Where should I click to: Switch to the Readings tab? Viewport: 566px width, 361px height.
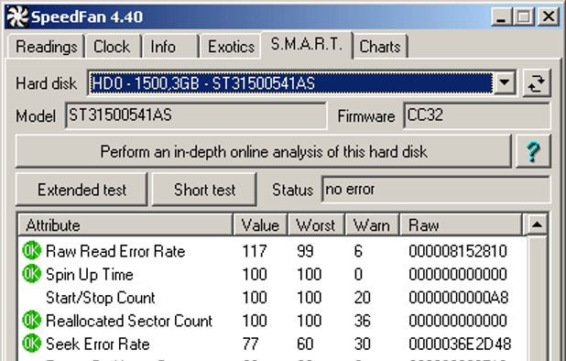[46, 47]
